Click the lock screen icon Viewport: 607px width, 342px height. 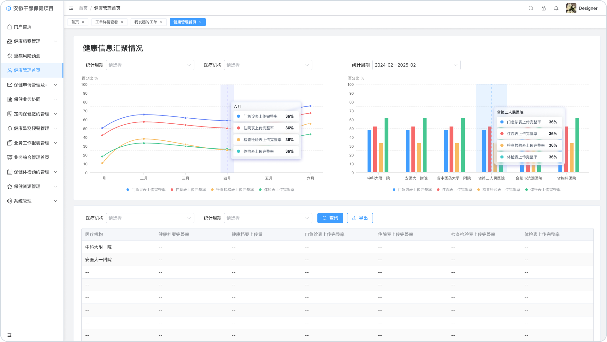coord(544,8)
